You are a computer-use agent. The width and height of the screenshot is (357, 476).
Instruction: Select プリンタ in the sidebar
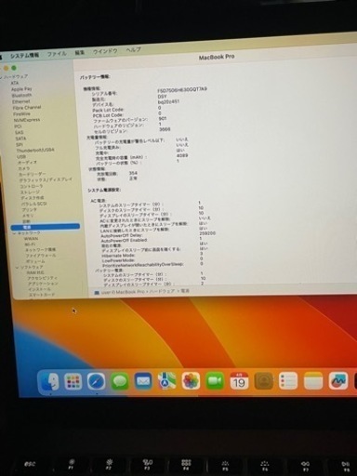coord(29,210)
